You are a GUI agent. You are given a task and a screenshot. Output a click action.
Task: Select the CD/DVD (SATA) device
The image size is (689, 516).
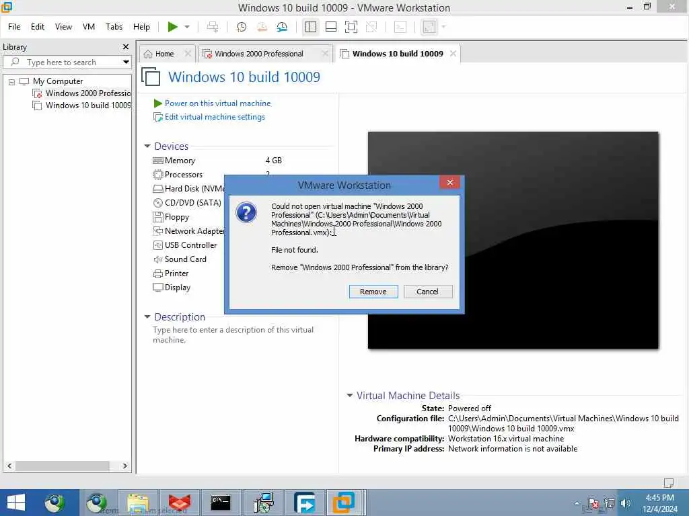[x=192, y=203]
